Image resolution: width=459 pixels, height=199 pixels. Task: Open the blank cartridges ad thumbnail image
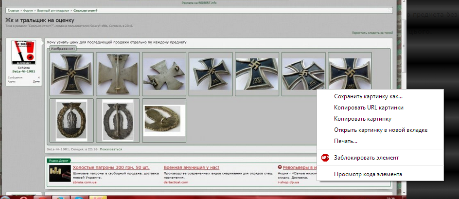(x=60, y=173)
